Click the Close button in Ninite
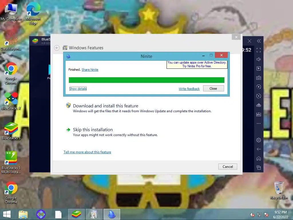This screenshot has height=220, width=293. 213,89
